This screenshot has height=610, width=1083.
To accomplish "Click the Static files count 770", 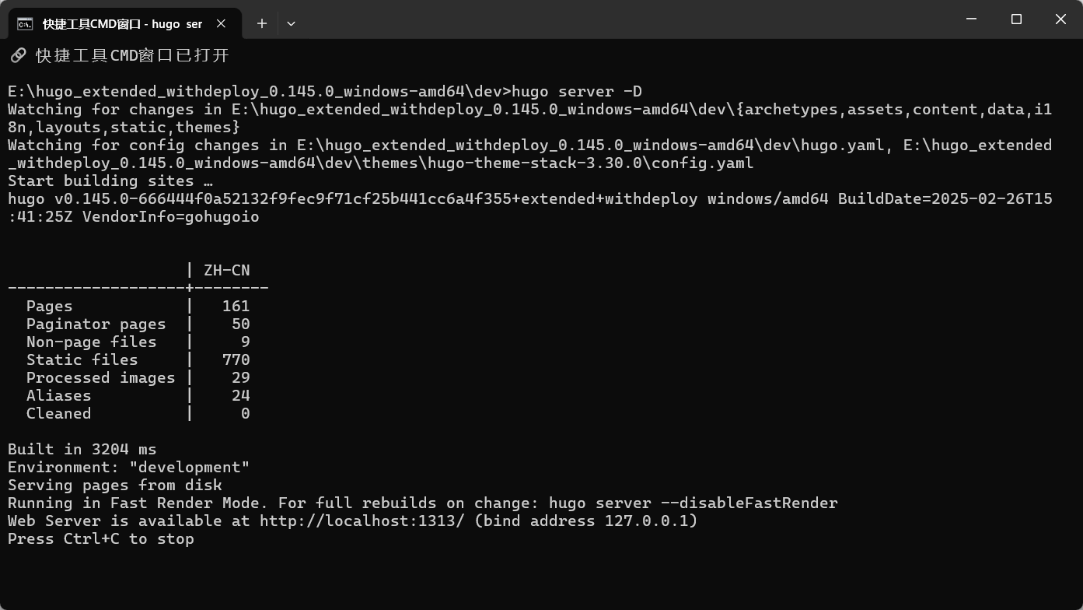I will [x=236, y=360].
